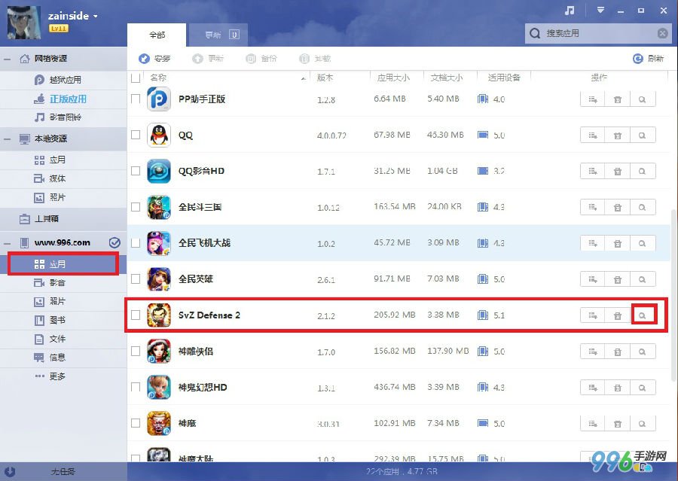Screen dimensions: 678x481
Task: Click the 版本 column header
Action: tap(325, 78)
